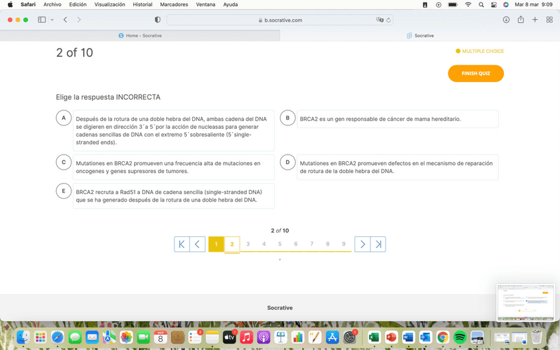The height and width of the screenshot is (350, 560).
Task: Open the Safari share menu
Action: coord(521,20)
